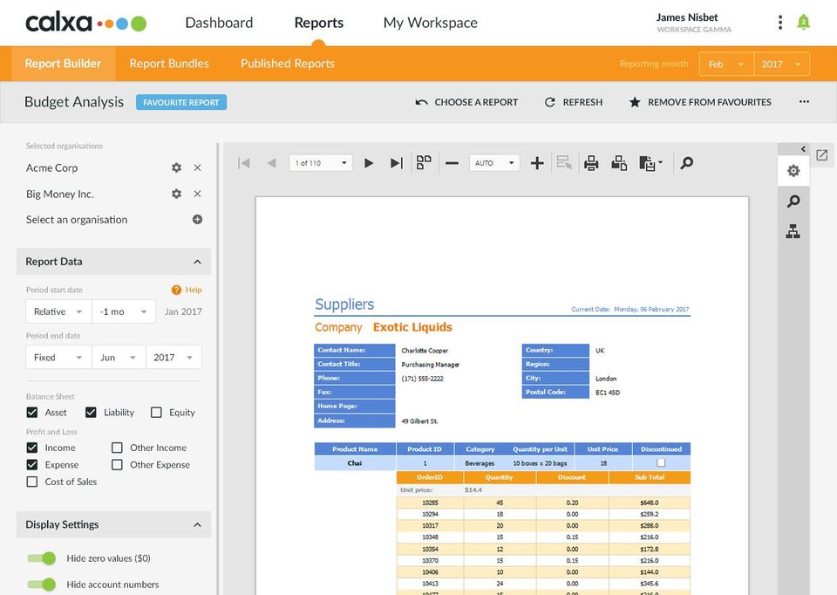Viewport: 837px width, 595px height.
Task: Switch to Report Bundles tab
Action: point(169,64)
